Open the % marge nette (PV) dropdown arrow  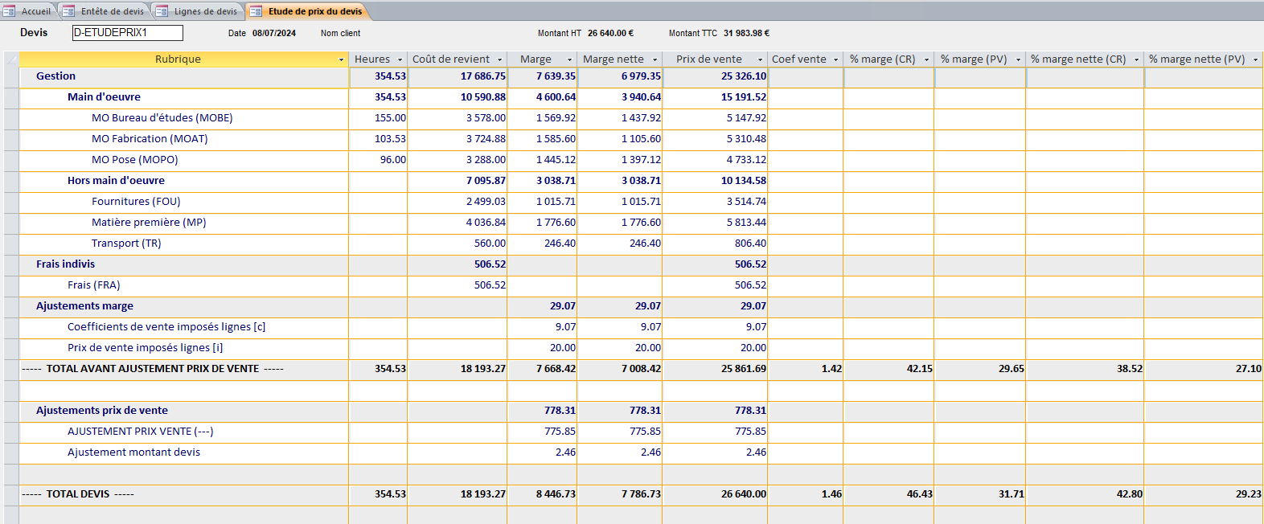click(x=1255, y=59)
